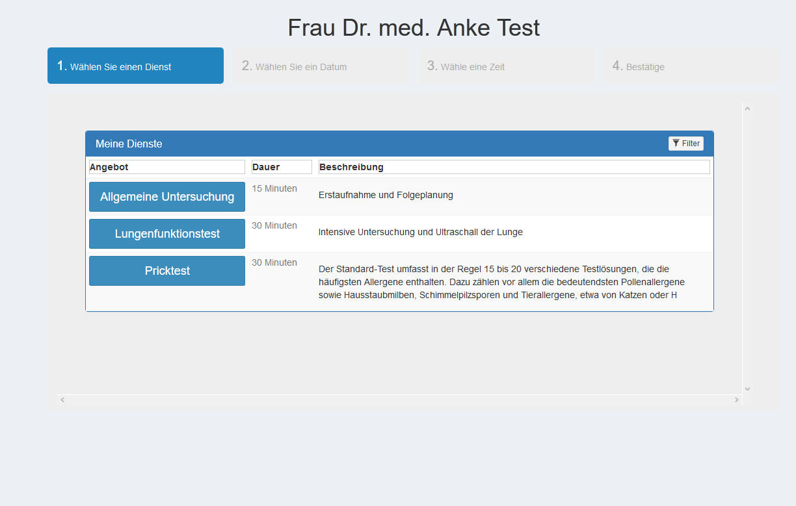Click the Beschreibung filter input field
Image resolution: width=796 pixels, height=506 pixels.
(x=514, y=166)
